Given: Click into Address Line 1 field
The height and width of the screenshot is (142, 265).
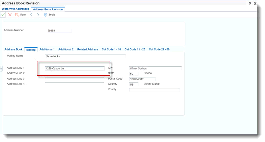Looking at the screenshot, I should 75,68.
